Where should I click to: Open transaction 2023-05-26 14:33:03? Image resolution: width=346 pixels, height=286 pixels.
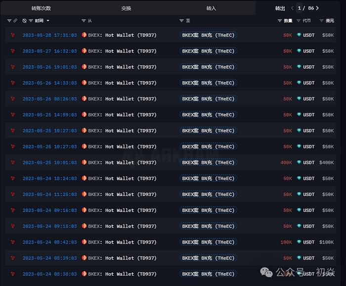[x=49, y=83]
